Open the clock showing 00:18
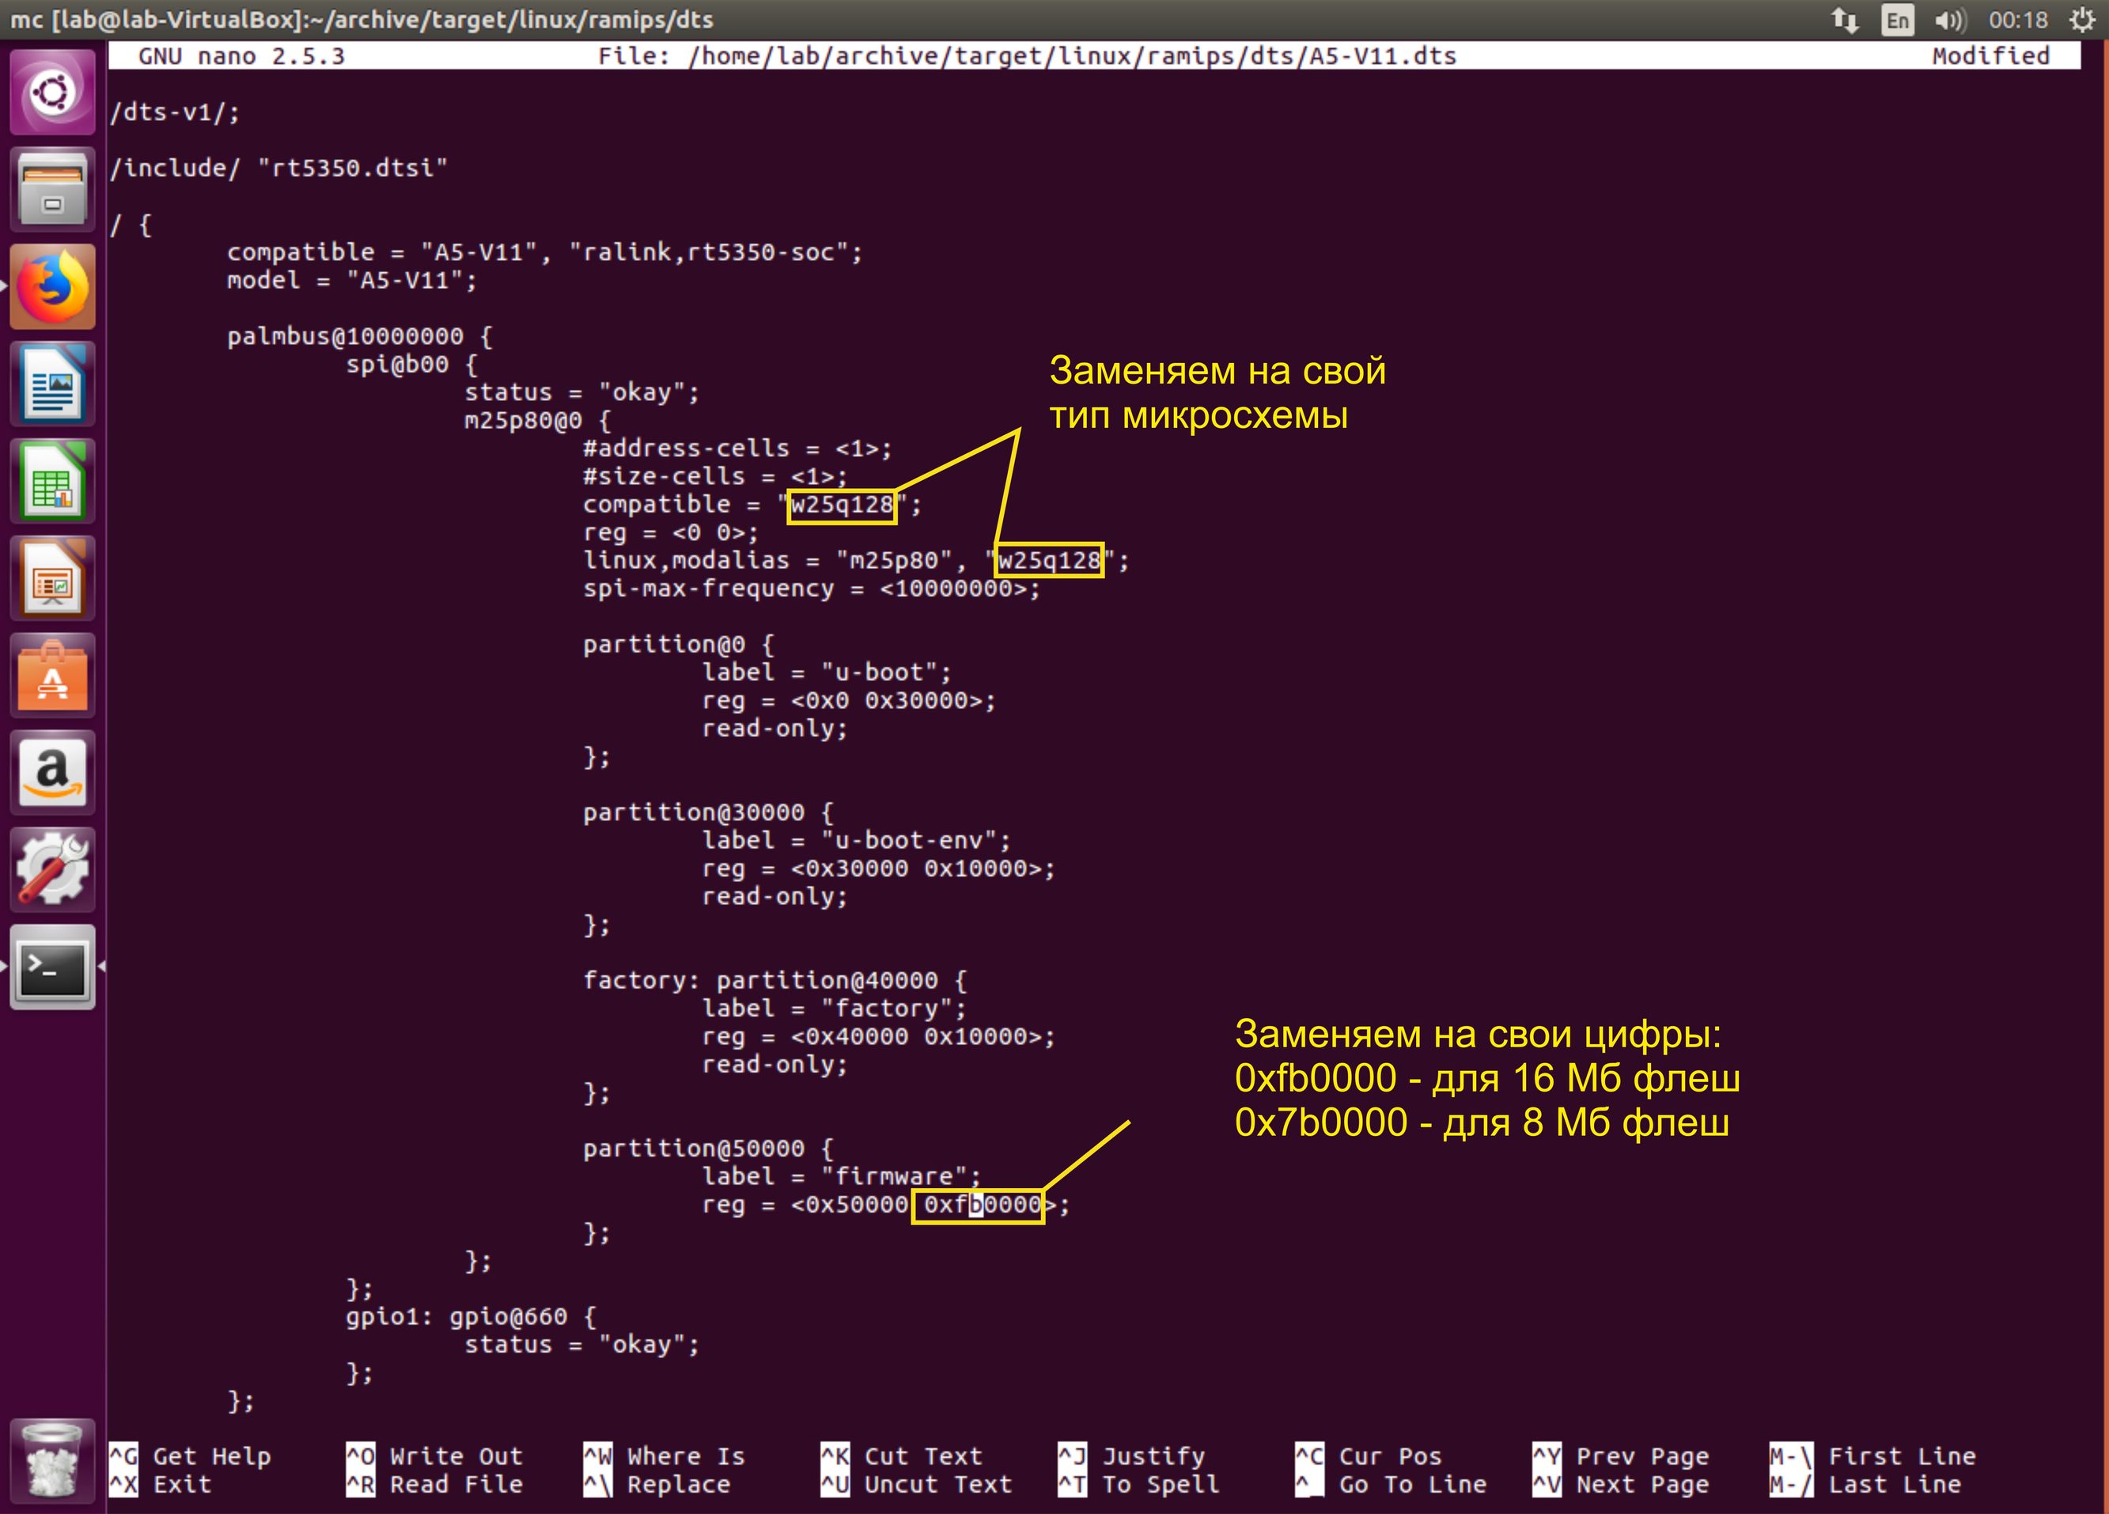The height and width of the screenshot is (1514, 2109). (2018, 20)
